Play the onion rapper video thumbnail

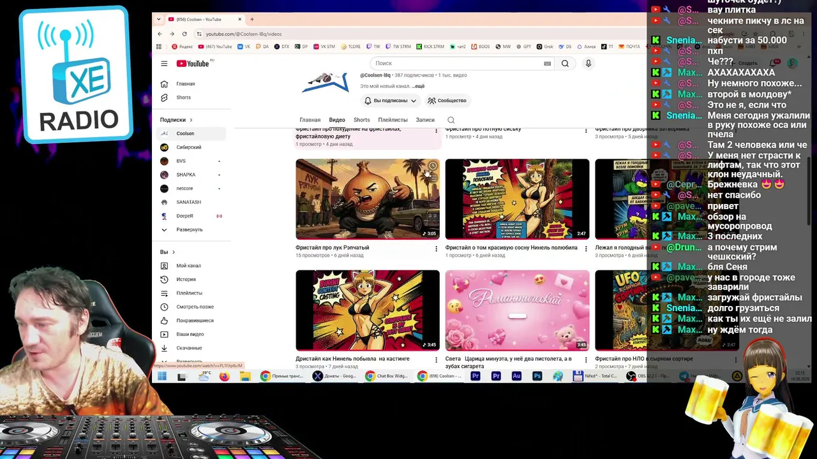(368, 199)
